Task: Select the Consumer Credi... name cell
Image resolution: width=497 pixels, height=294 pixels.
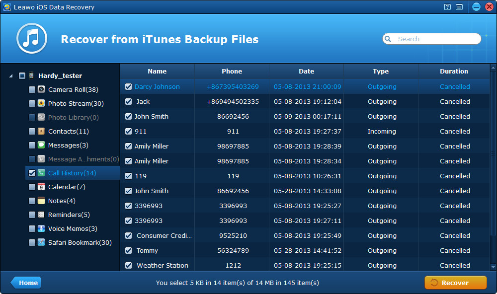Action: pos(164,236)
